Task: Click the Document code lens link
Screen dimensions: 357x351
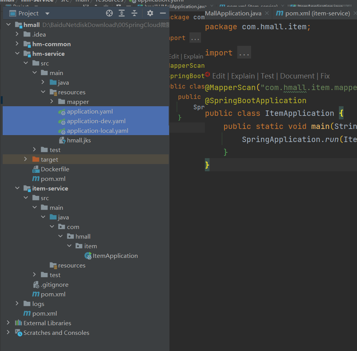Action: point(297,76)
